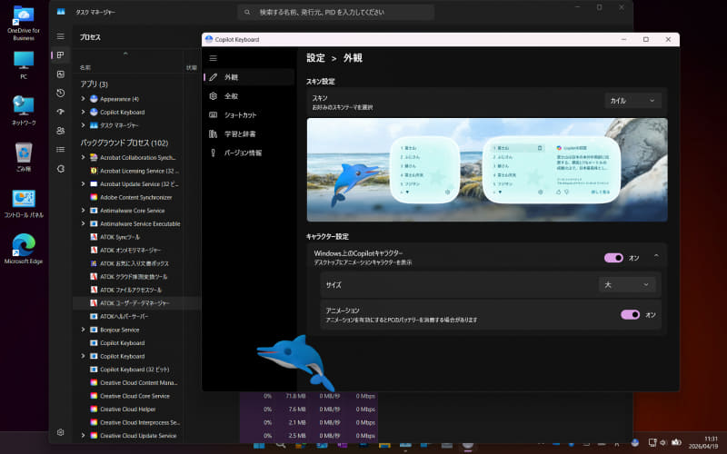Select Creative Cloud Helper process row
The image size is (727, 454).
(x=136, y=410)
